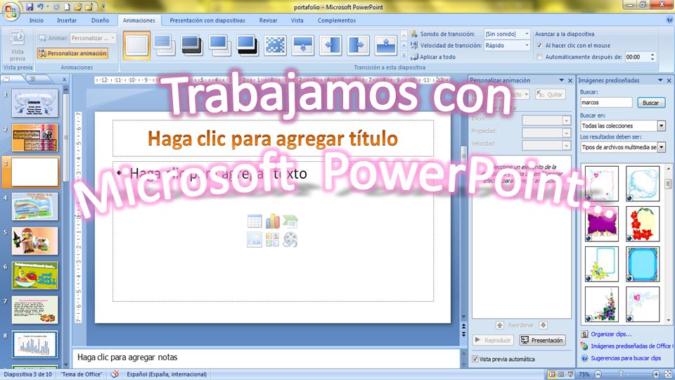675x380 pixels.
Task: Open the Undo history dropdown arrow
Action: pyautogui.click(x=46, y=7)
